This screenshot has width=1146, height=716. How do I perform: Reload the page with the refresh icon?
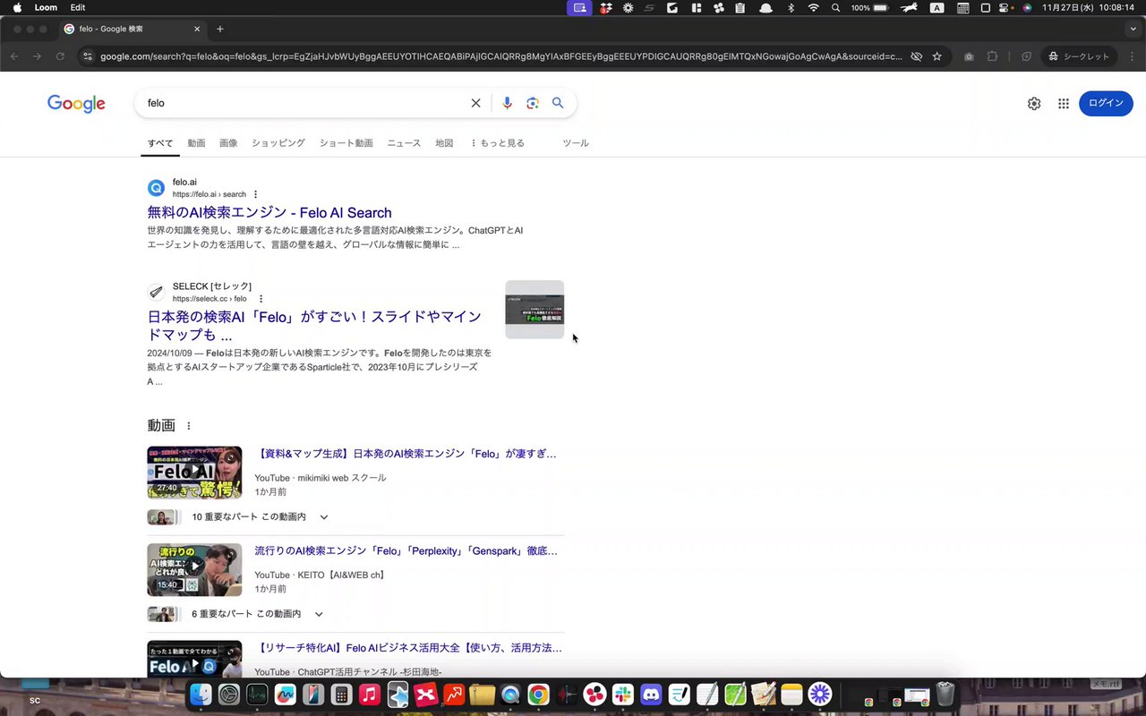(x=60, y=56)
